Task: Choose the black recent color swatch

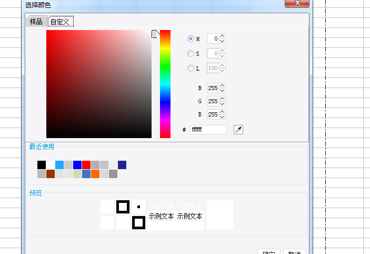Action: tap(42, 165)
